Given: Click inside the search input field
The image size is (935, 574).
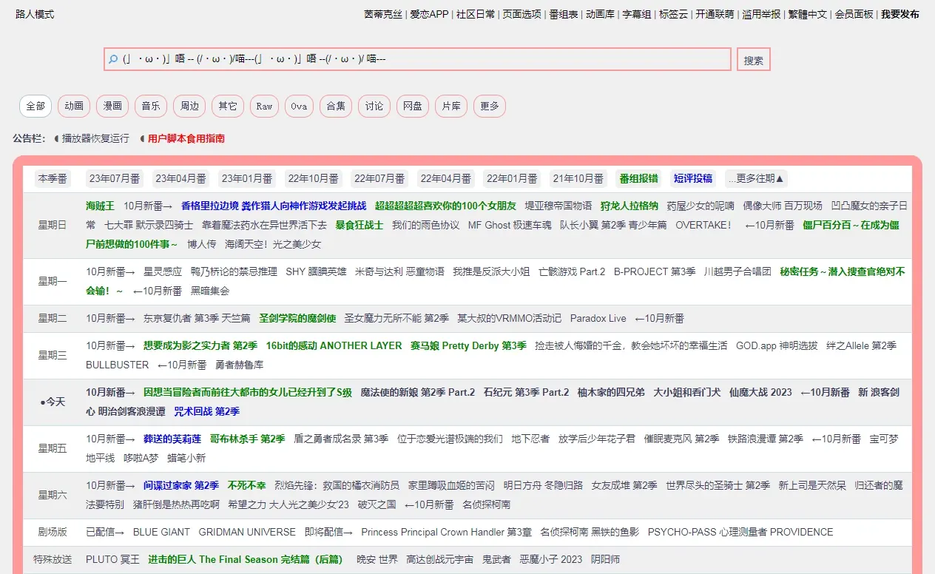Looking at the screenshot, I should 422,59.
